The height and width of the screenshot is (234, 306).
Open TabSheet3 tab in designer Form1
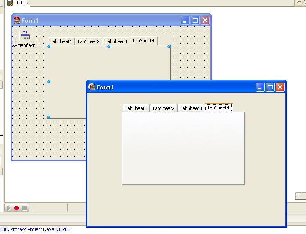pos(116,41)
